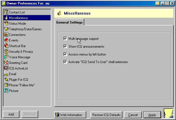This screenshot has width=176, height=120.
Task: Click the Status Mode icon
Action: [x=6, y=23]
